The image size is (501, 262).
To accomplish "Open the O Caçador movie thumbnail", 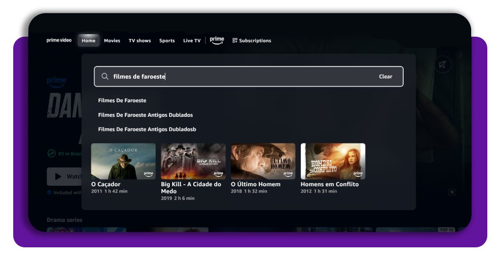I will 123,161.
